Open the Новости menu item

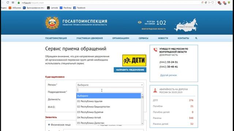click(x=163, y=38)
